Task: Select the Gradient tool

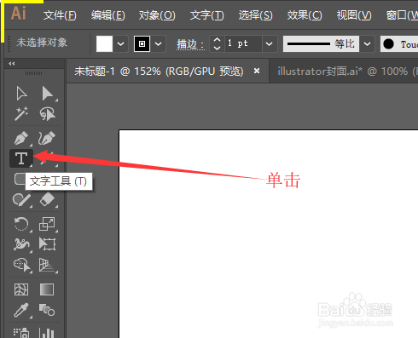Action: [x=47, y=289]
